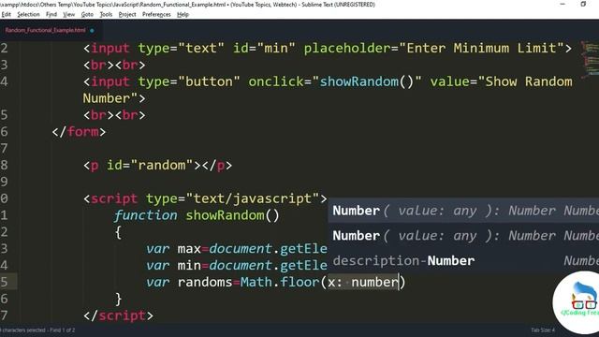
Task: Choose second Number(value: any) autocomplete suggestion
Action: click(463, 236)
